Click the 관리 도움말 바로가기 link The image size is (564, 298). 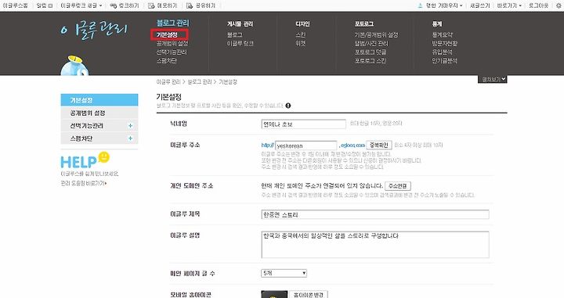pyautogui.click(x=84, y=183)
